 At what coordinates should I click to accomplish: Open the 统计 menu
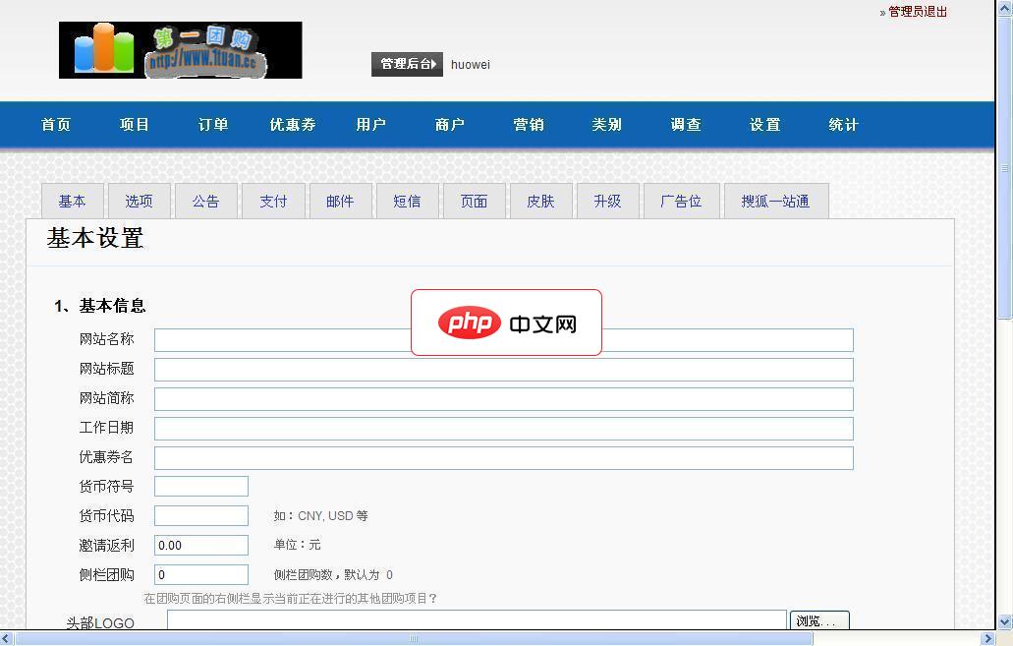pos(842,125)
